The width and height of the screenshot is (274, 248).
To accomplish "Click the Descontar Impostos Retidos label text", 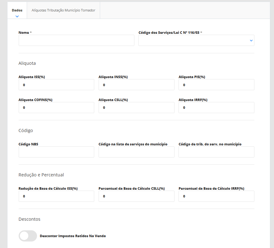I will pos(73,236).
